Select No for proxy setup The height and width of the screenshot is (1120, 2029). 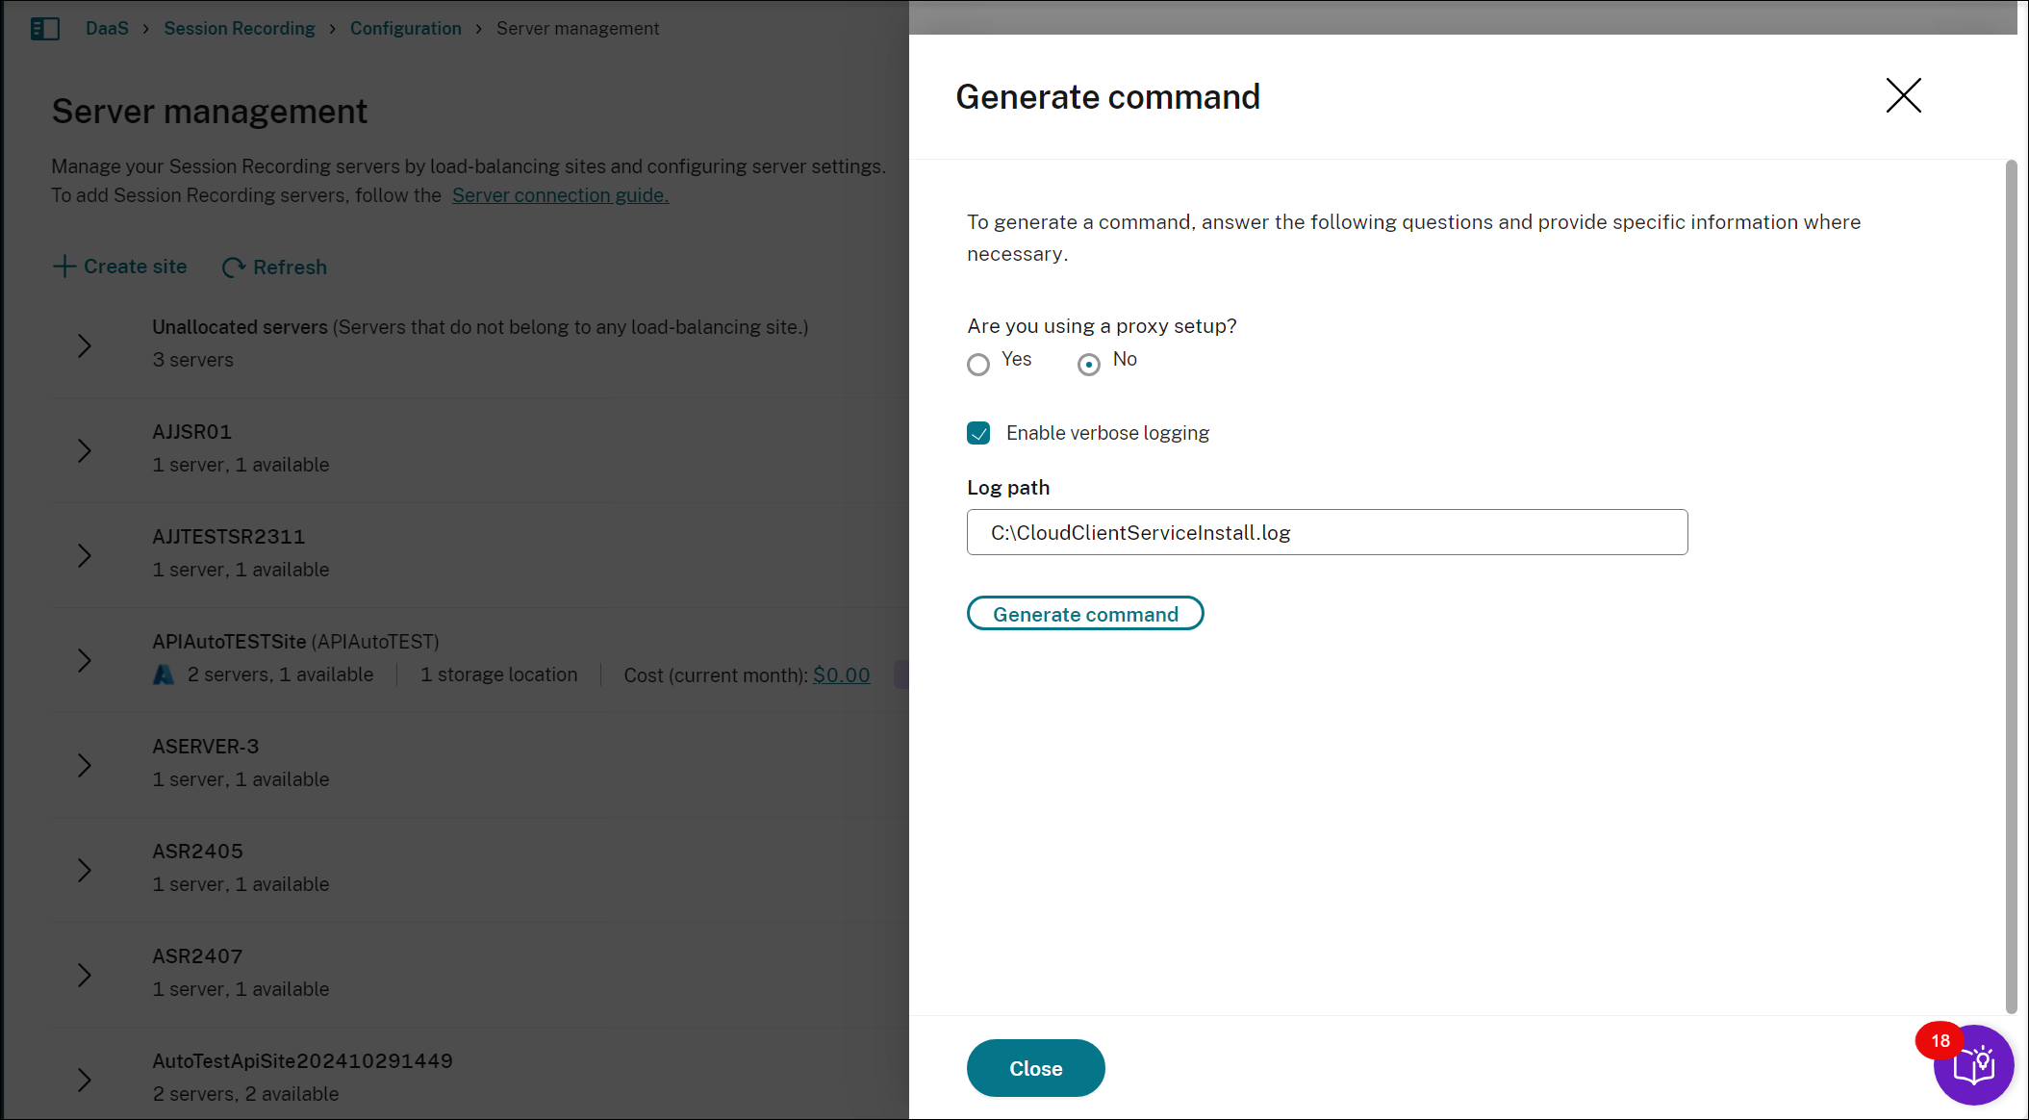point(1088,364)
